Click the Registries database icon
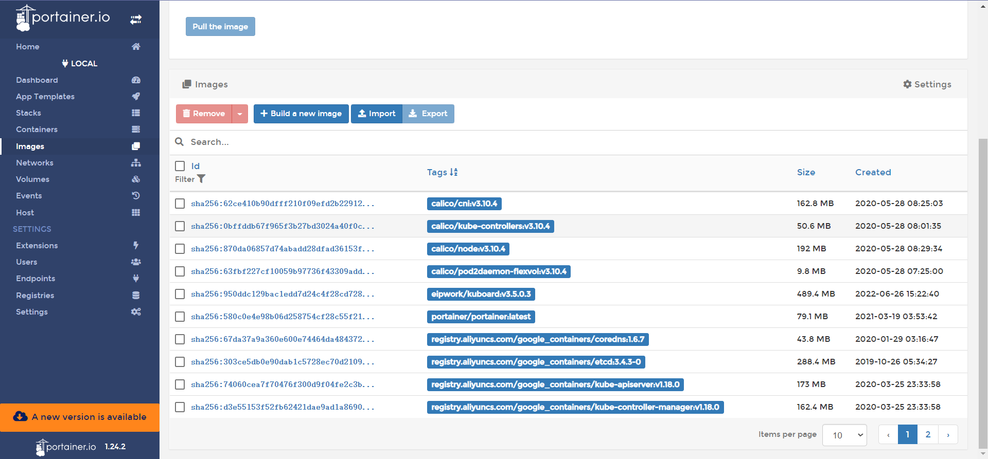This screenshot has width=988, height=459. [x=136, y=296]
